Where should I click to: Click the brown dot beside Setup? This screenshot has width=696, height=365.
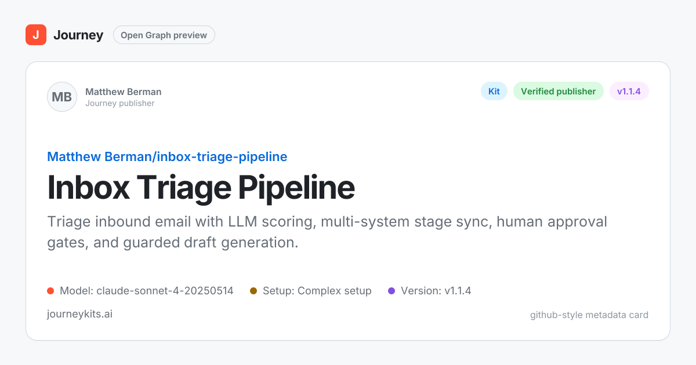click(253, 291)
